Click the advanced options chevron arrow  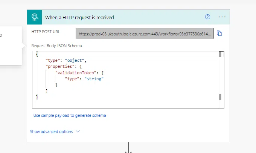78,131
